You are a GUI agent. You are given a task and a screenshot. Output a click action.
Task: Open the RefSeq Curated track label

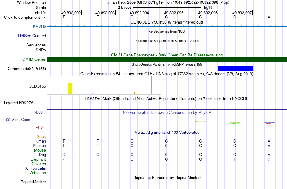[32, 36]
